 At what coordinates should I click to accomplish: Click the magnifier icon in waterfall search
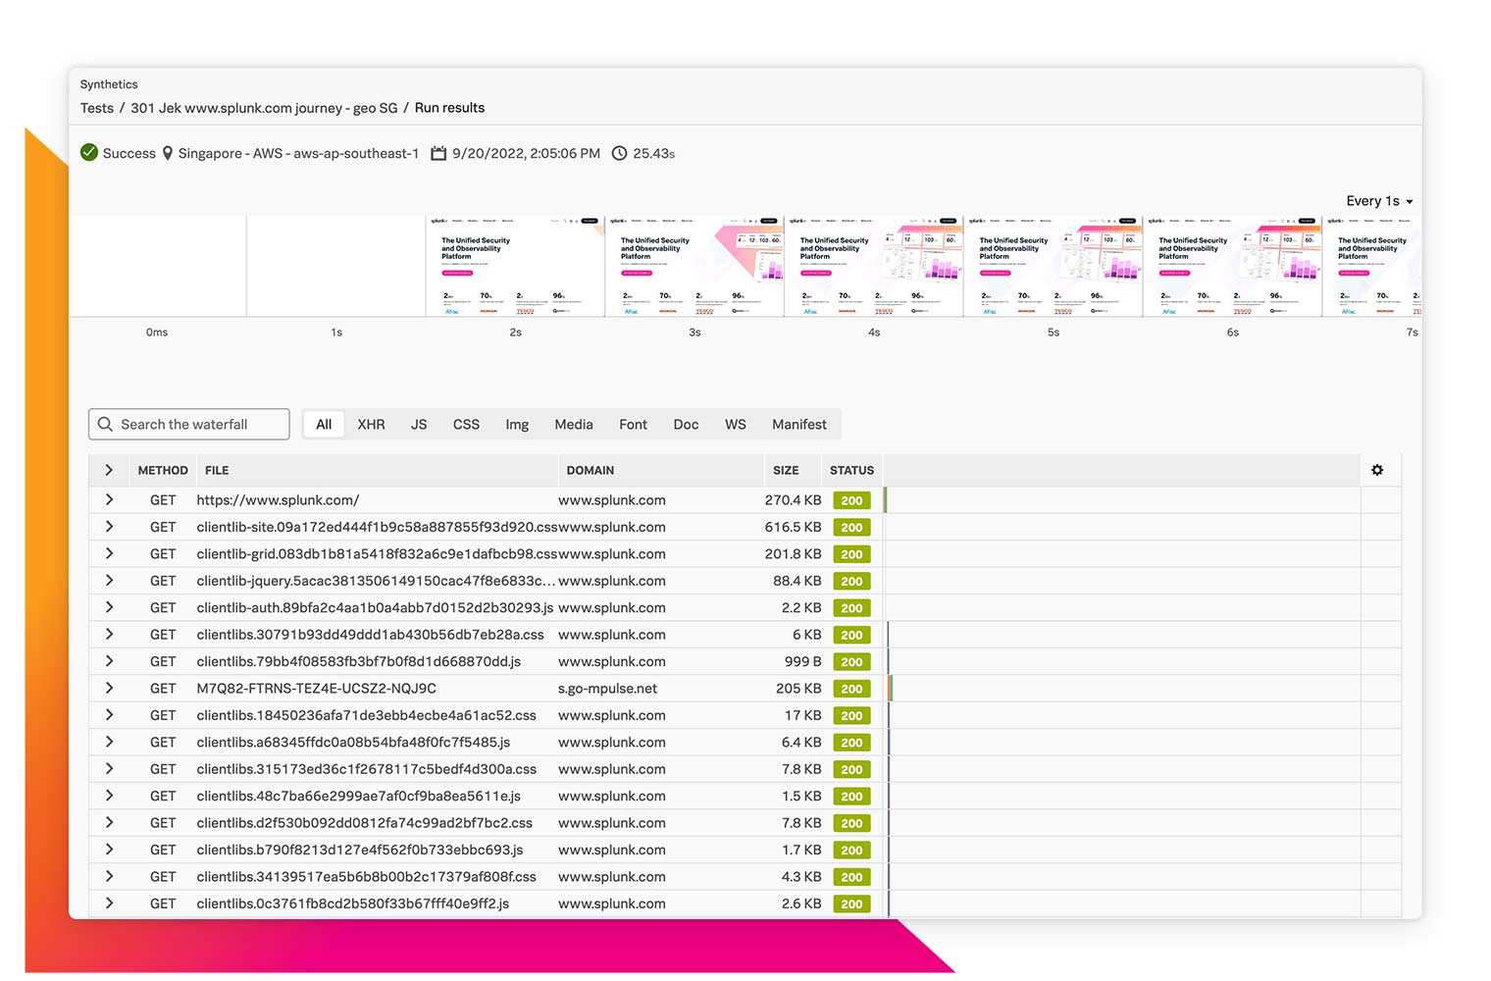click(105, 424)
